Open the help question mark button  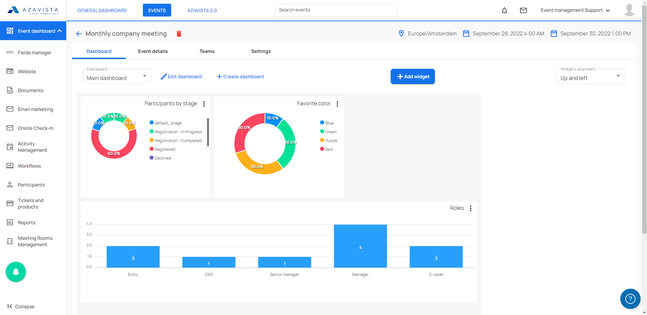pos(630,299)
